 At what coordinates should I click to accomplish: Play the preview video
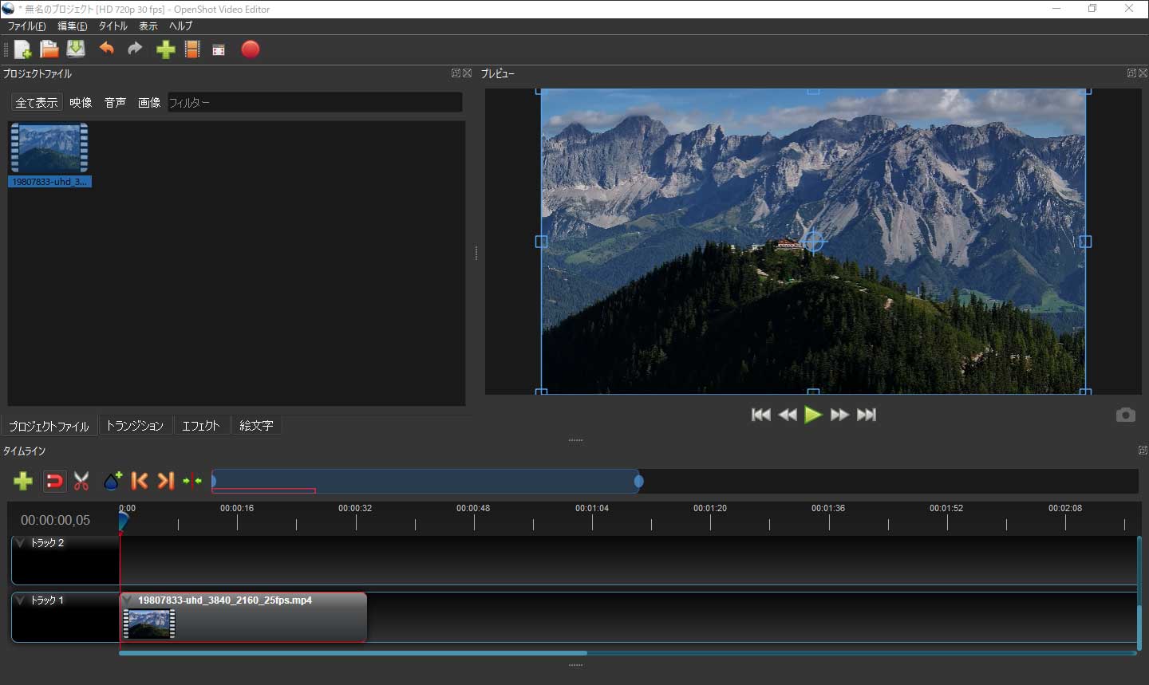click(813, 415)
